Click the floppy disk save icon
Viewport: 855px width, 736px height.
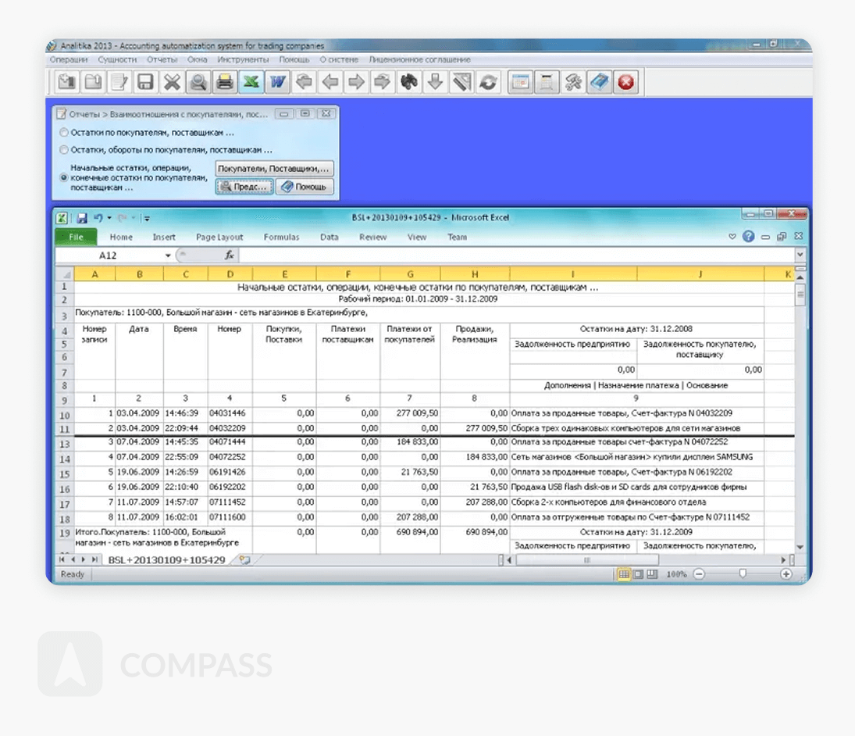coord(145,82)
